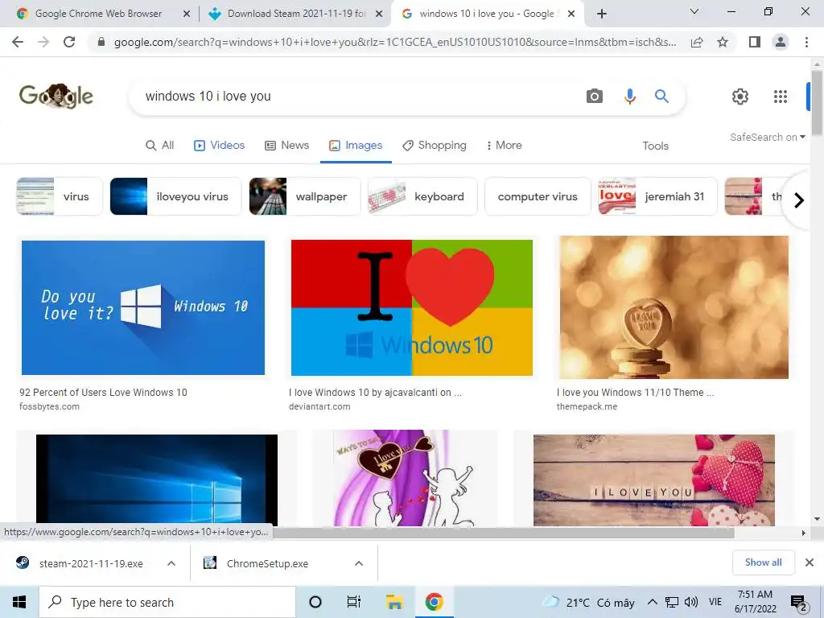The width and height of the screenshot is (824, 618).
Task: Open the Chrome profile avatar
Action: (781, 42)
